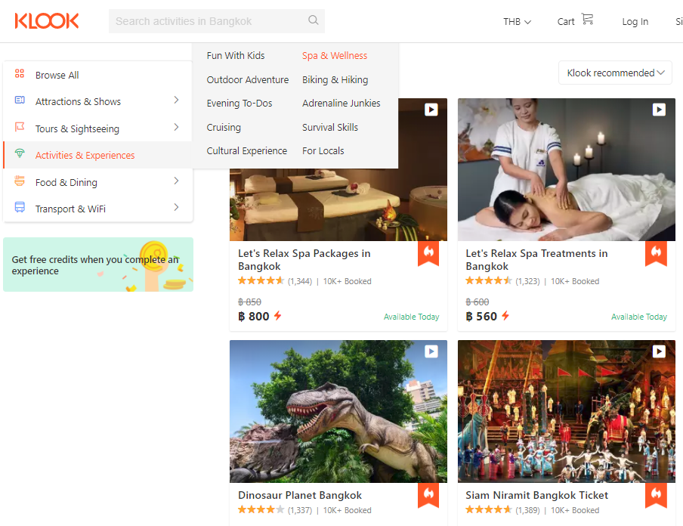Click the Log In link
The width and height of the screenshot is (683, 526).
pyautogui.click(x=635, y=22)
